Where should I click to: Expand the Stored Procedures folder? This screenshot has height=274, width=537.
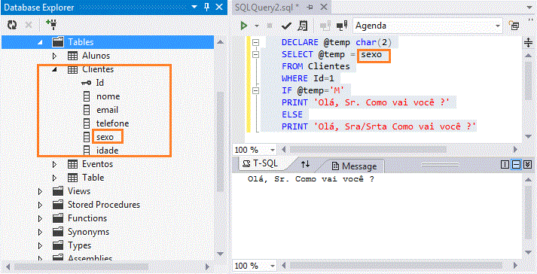point(41,205)
